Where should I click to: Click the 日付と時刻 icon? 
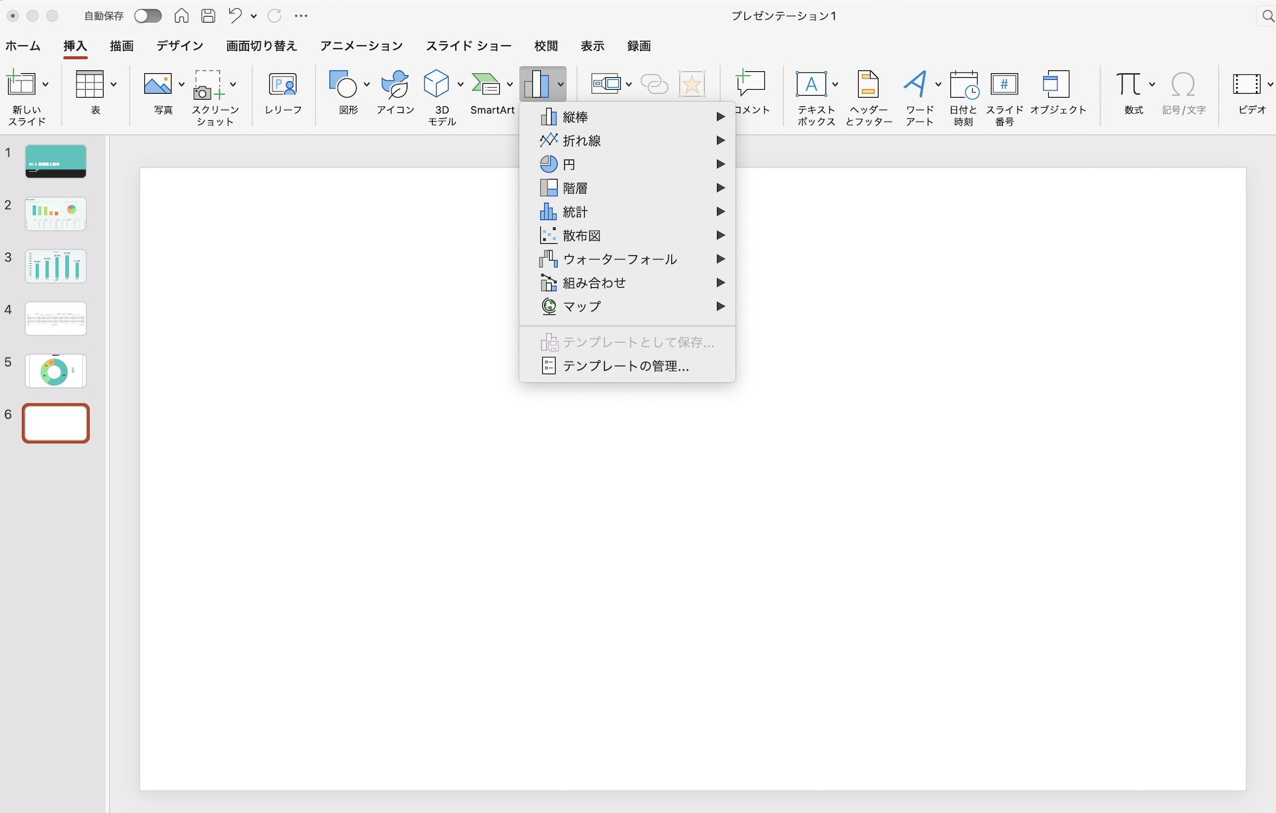point(964,84)
